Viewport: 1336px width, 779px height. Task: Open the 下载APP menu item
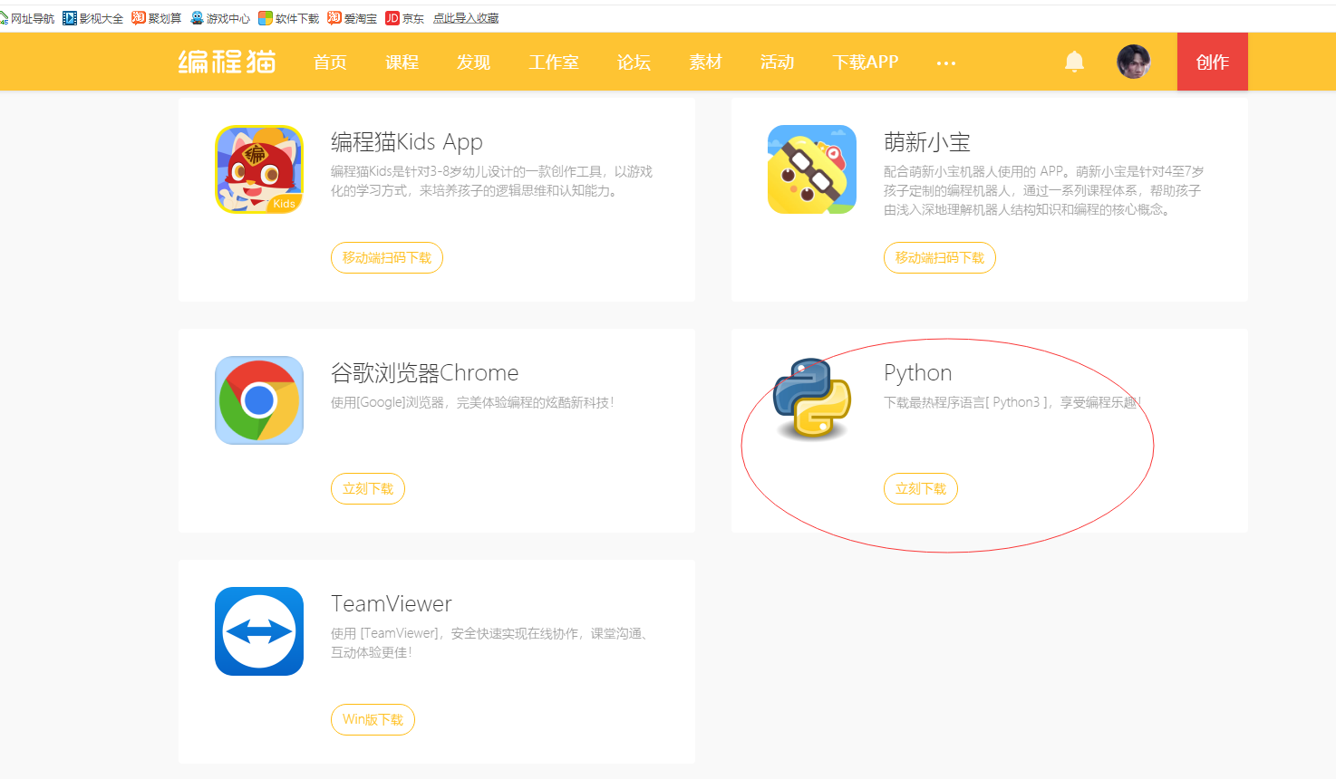(866, 63)
